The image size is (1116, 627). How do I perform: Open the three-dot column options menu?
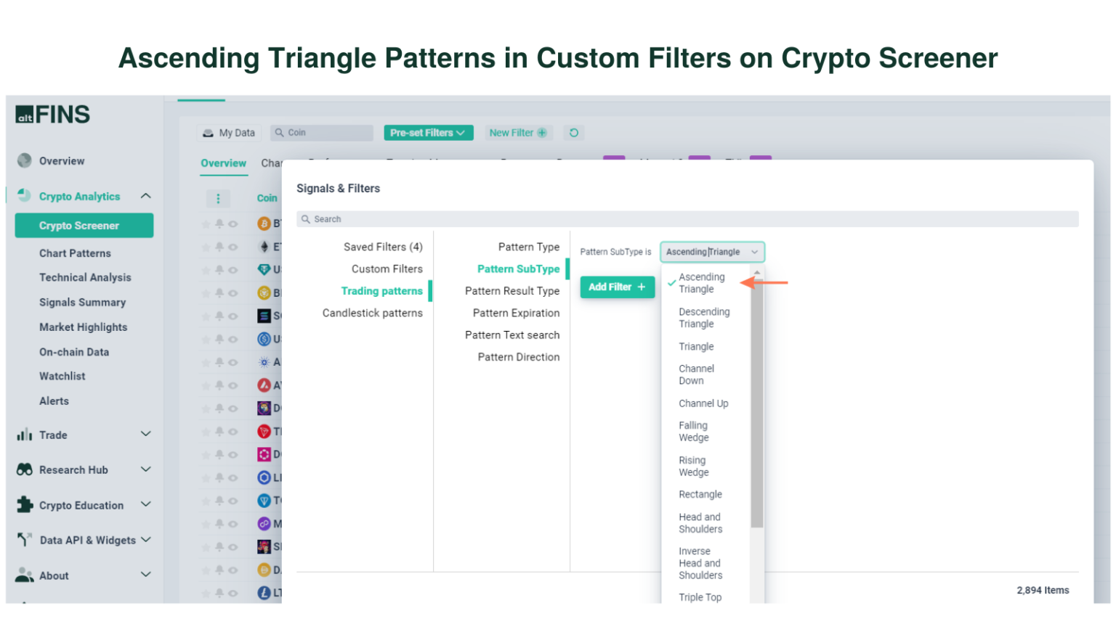[218, 198]
